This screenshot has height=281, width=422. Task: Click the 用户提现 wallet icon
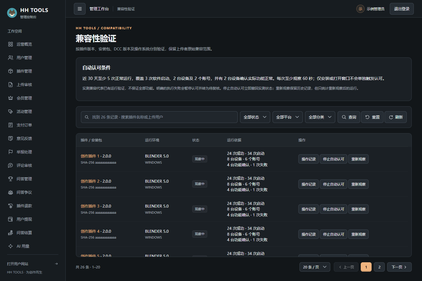click(x=11, y=219)
